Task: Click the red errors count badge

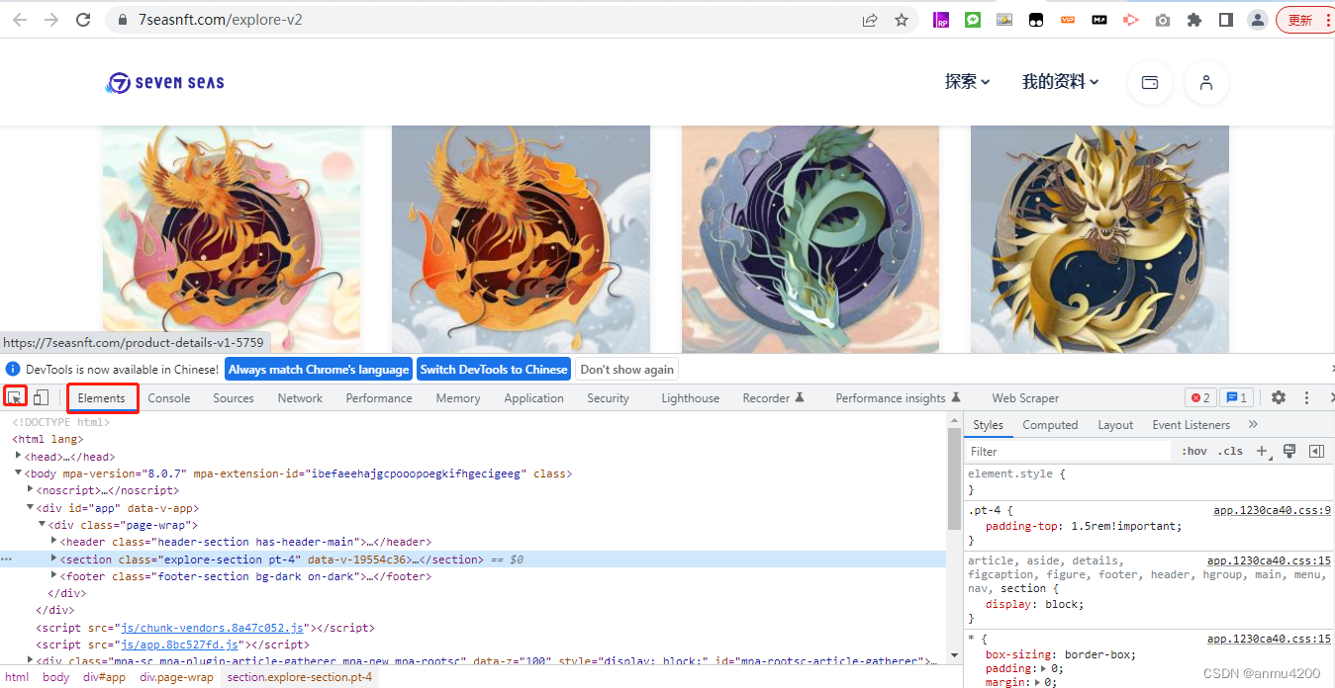Action: click(x=1200, y=397)
